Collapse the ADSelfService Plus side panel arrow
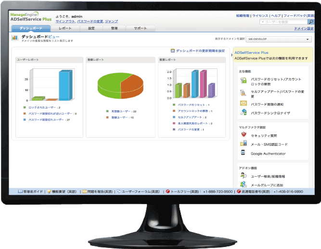The height and width of the screenshot is (249, 321). (232, 55)
